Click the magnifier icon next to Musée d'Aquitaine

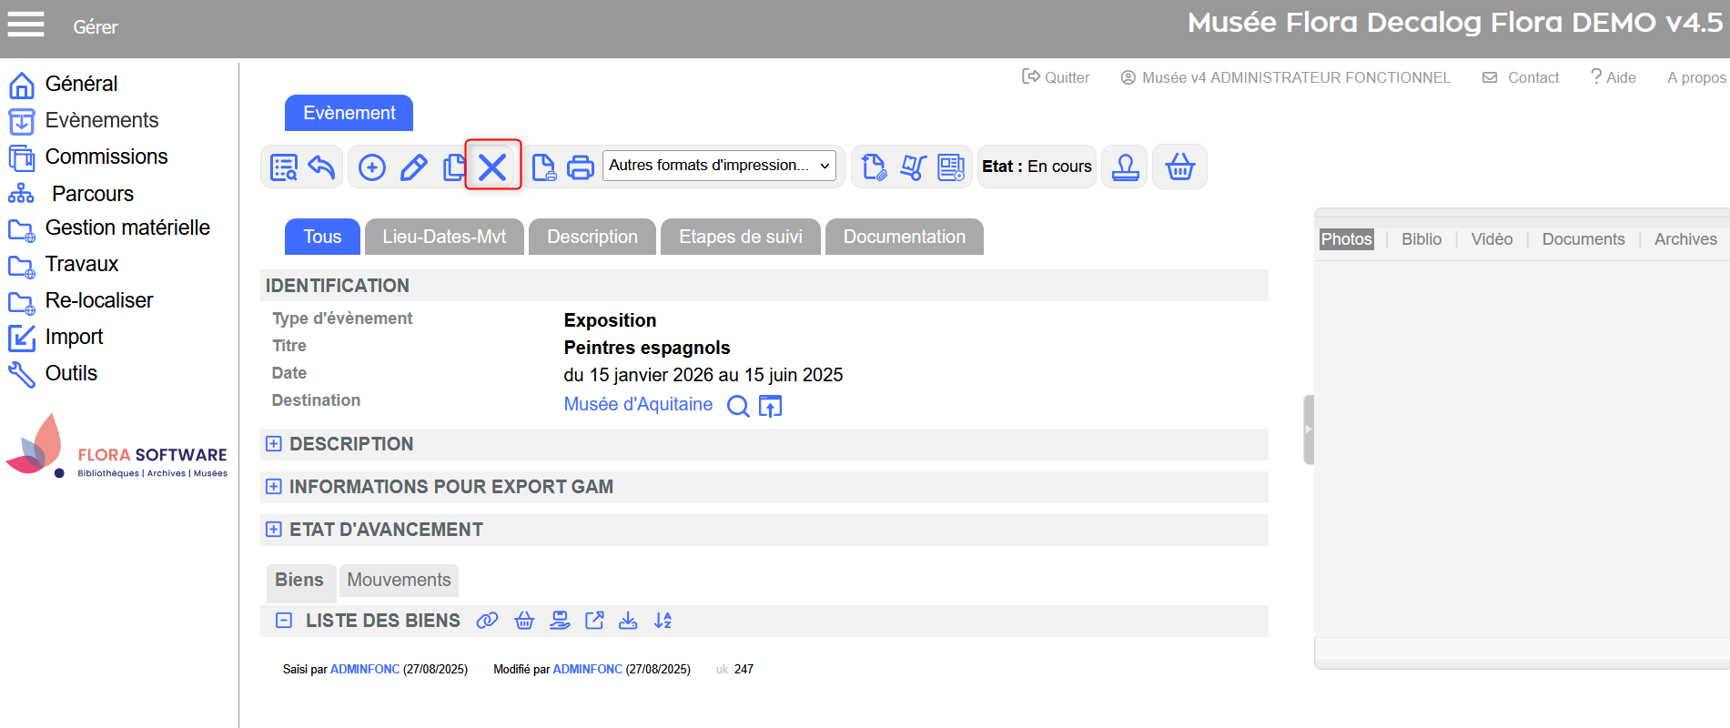pyautogui.click(x=738, y=406)
